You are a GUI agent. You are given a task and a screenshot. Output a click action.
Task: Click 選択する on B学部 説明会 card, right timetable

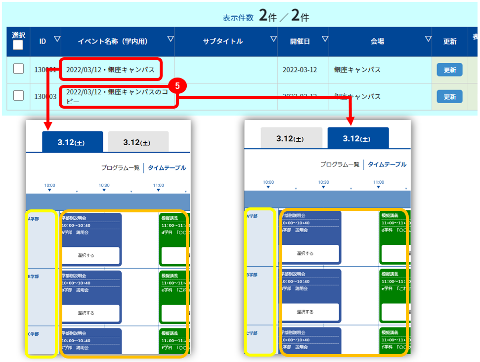pos(310,312)
